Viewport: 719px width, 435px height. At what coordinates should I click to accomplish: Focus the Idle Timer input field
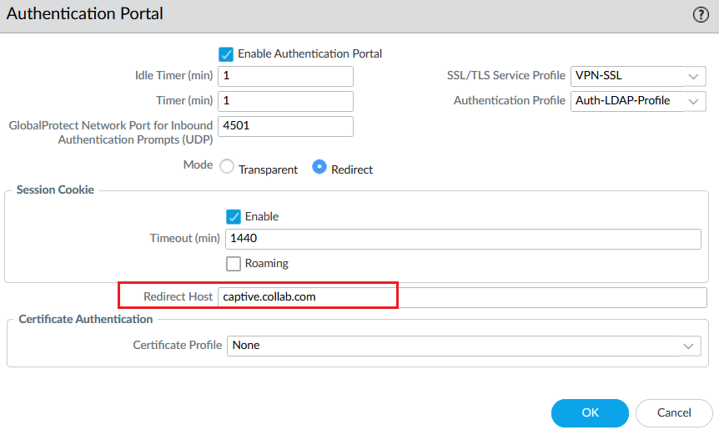(285, 76)
